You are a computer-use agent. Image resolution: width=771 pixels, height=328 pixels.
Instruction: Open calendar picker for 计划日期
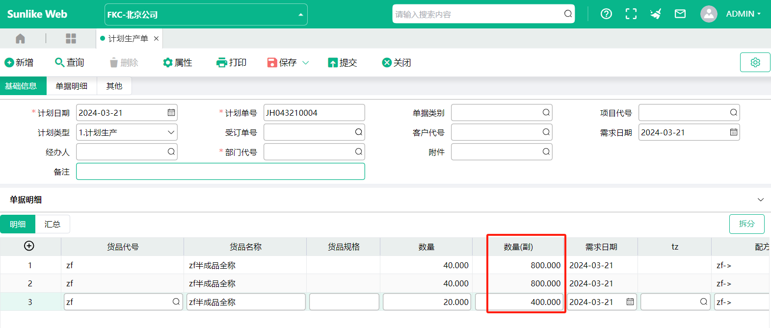pyautogui.click(x=171, y=113)
